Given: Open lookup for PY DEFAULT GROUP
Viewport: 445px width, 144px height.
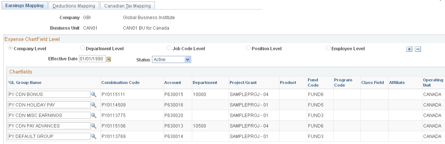Looking at the screenshot, I should (x=94, y=136).
